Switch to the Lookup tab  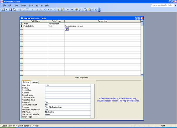35,82
